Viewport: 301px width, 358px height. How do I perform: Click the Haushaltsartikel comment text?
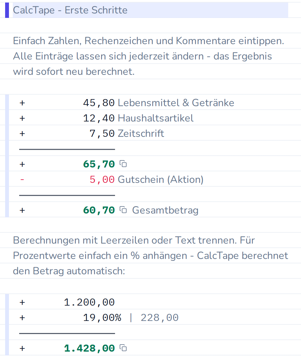click(x=156, y=118)
